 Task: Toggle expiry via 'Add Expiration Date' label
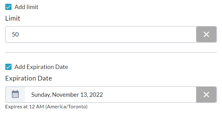pyautogui.click(x=41, y=67)
